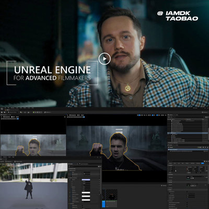Screen dimensions: 209x209
Task: Play the Unreal Engine for Advanced Filmmakers video
Action: click(104, 59)
